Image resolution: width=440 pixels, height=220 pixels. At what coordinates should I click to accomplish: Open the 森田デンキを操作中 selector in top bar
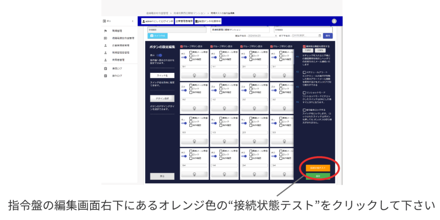tap(208, 21)
